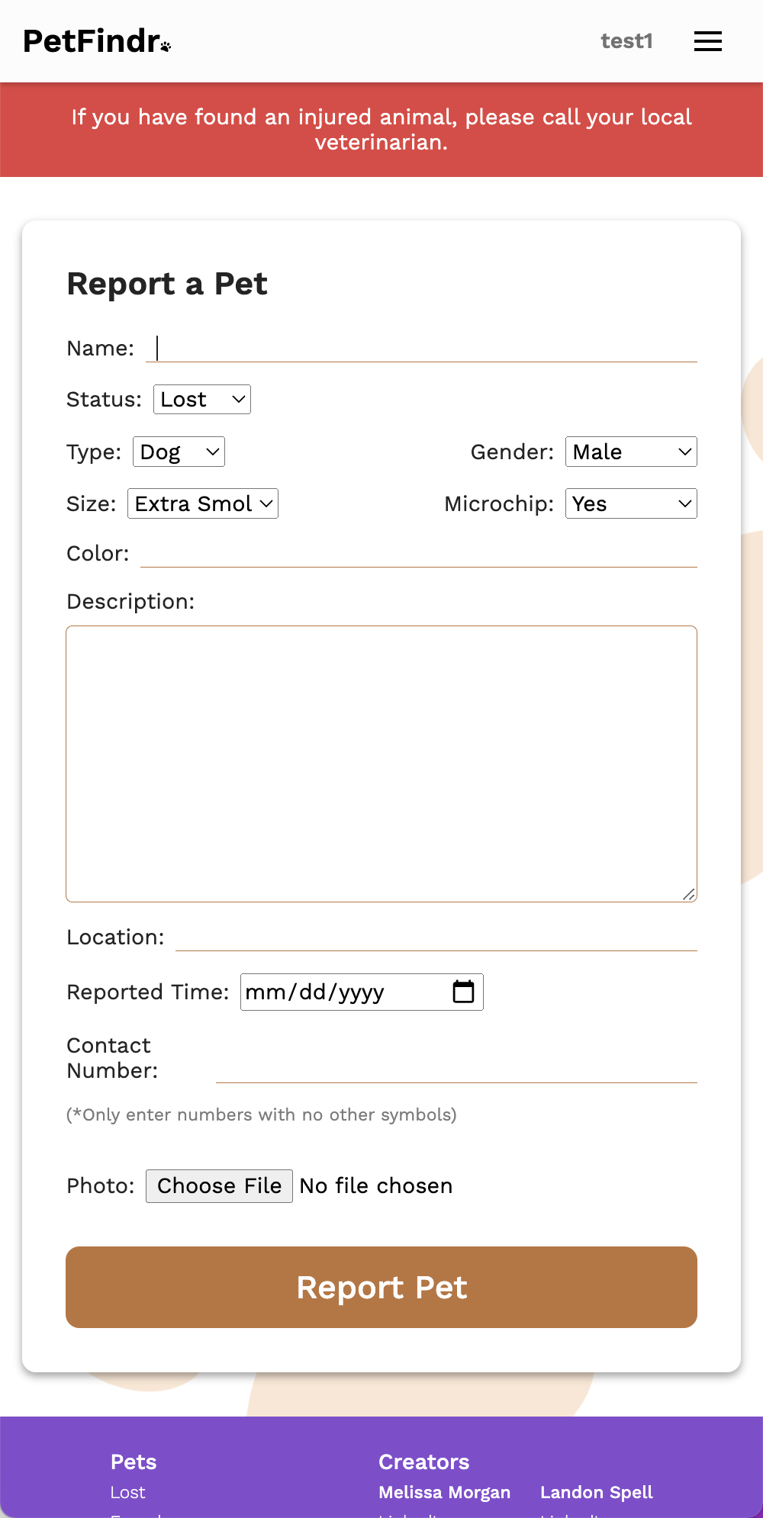
Task: Click Landon Spell in the footer
Action: pyautogui.click(x=597, y=1492)
